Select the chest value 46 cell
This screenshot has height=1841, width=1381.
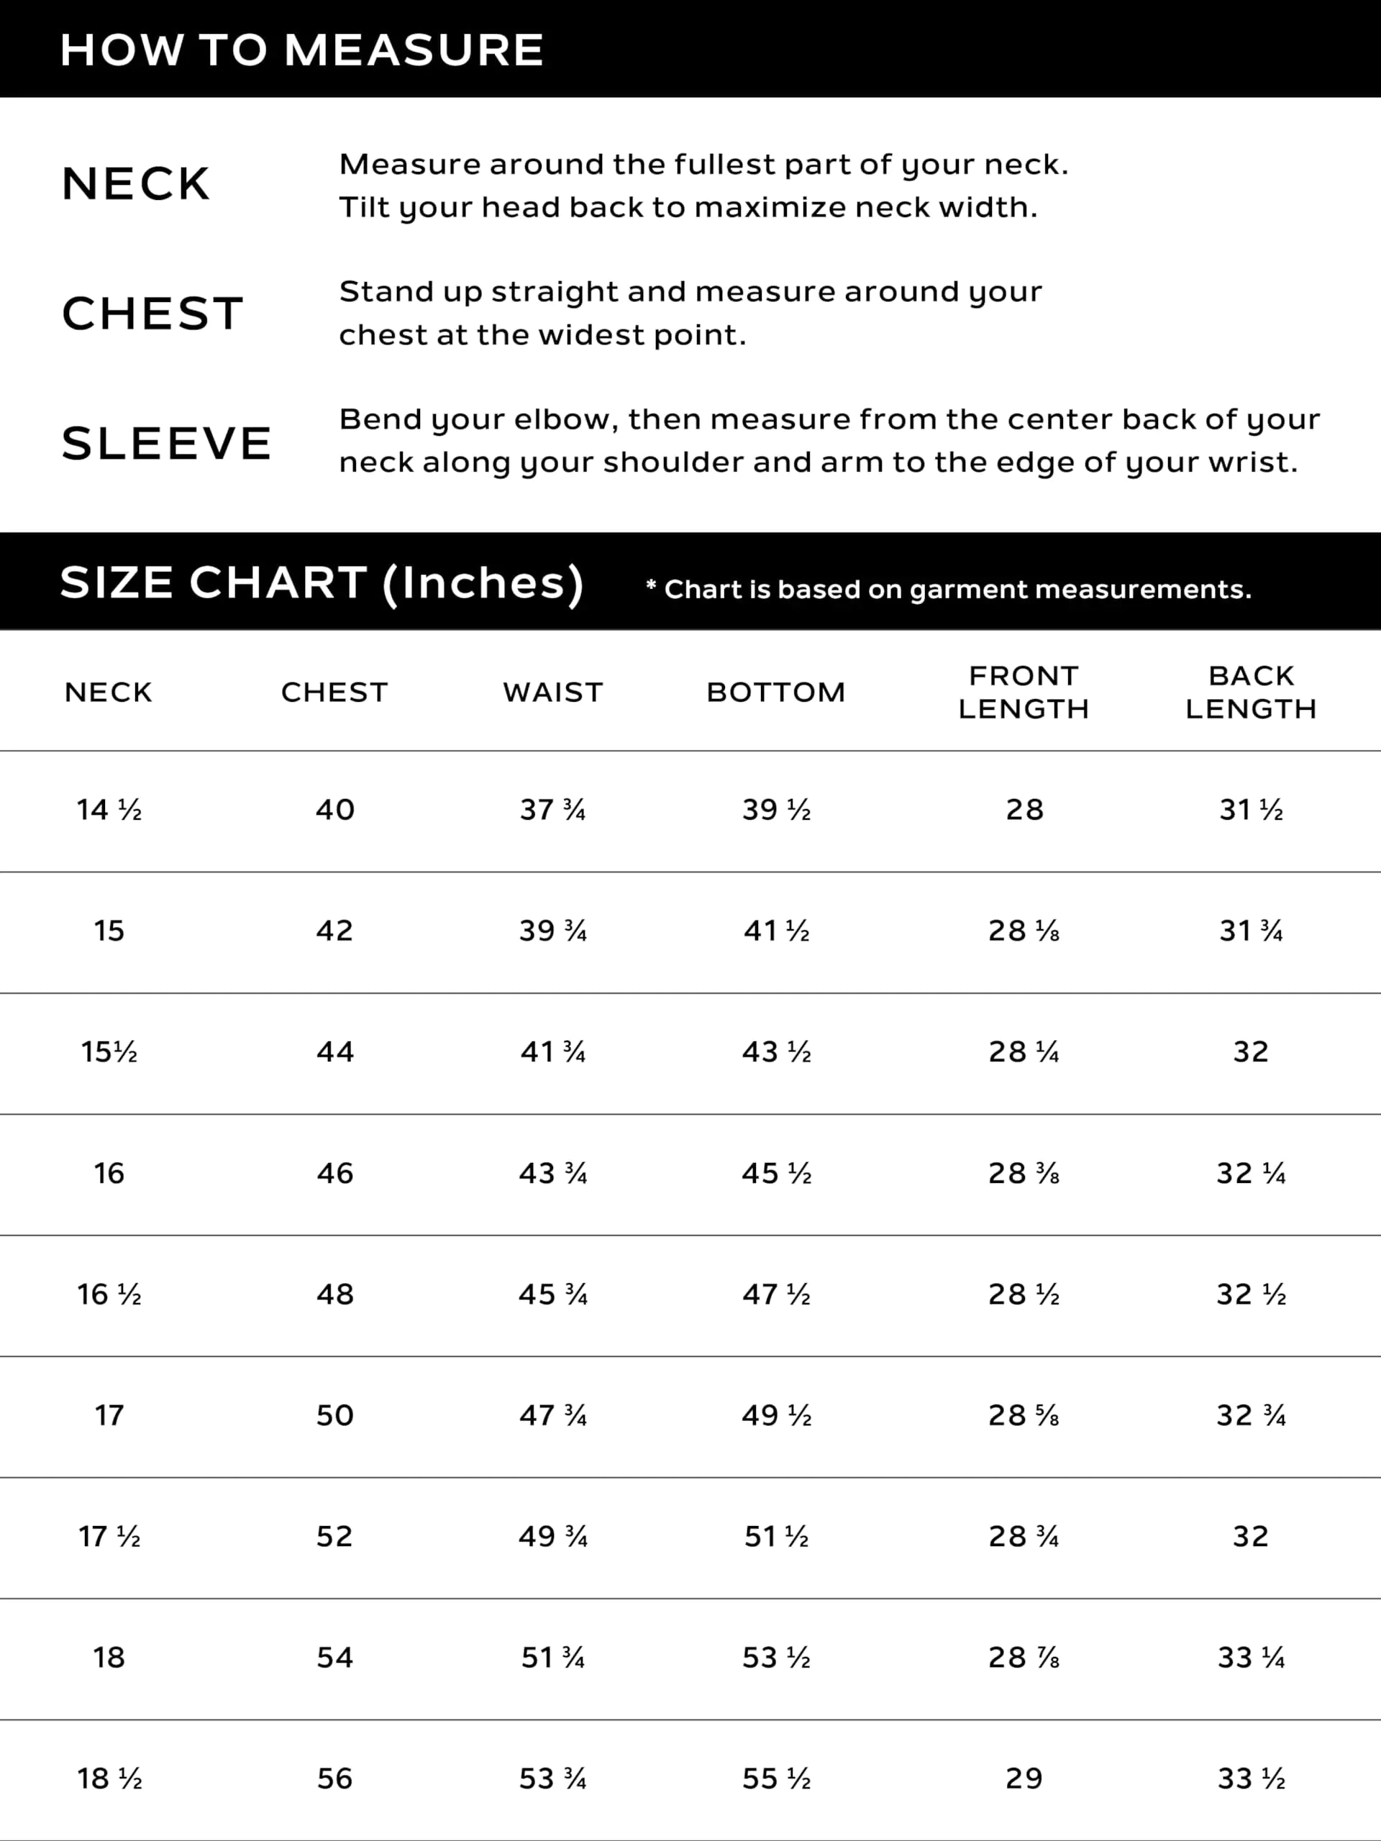point(334,1174)
